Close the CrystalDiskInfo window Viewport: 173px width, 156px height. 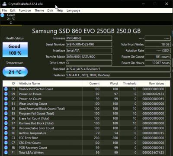pyautogui.click(x=167, y=4)
